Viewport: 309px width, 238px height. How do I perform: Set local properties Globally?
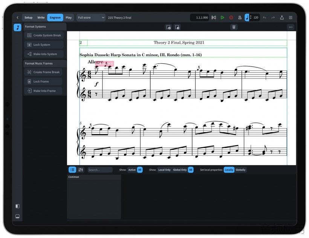(240, 170)
